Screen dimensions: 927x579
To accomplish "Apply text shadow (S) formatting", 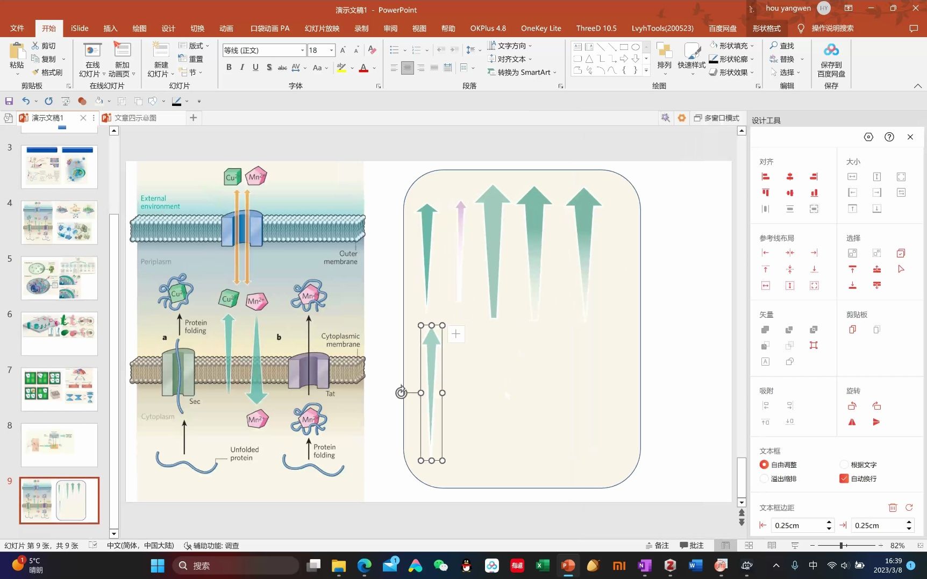I will pyautogui.click(x=269, y=67).
